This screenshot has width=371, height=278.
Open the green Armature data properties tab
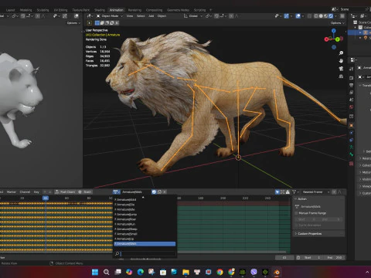click(x=351, y=147)
